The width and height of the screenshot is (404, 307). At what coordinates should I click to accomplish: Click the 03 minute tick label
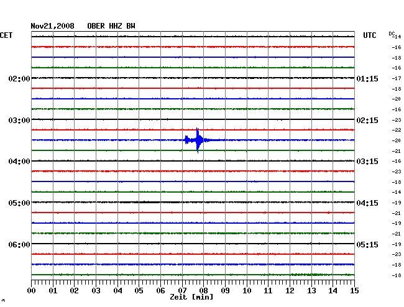(96, 291)
